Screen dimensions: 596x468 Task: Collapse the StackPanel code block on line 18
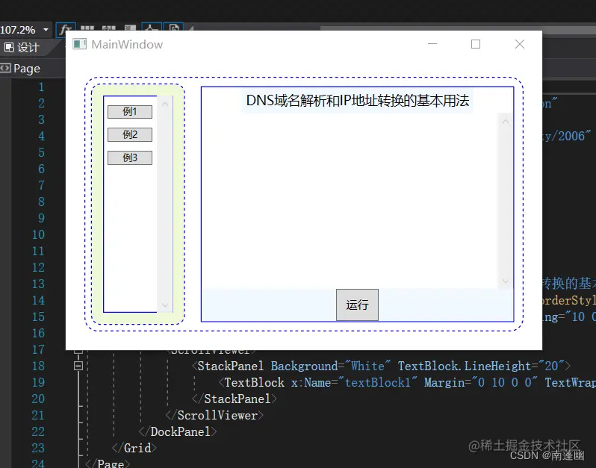pos(78,366)
